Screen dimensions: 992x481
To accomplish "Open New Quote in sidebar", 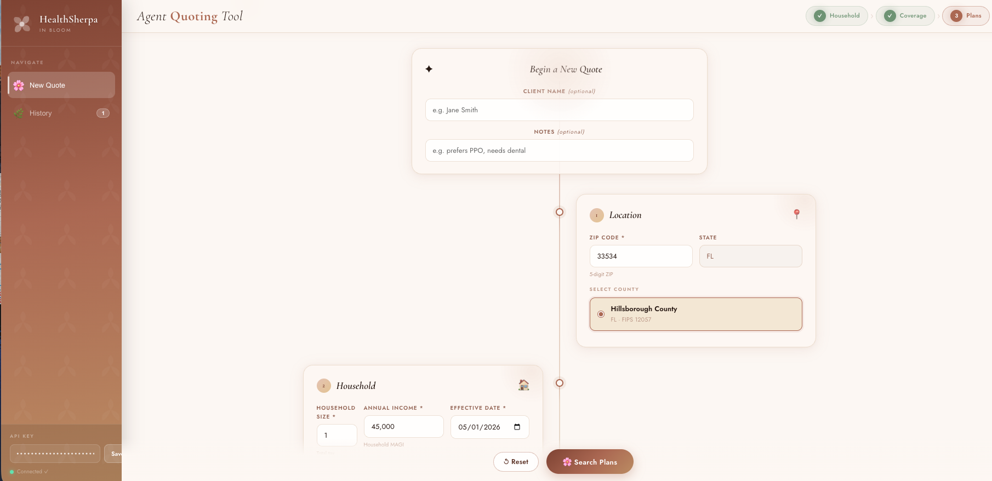I will tap(61, 85).
